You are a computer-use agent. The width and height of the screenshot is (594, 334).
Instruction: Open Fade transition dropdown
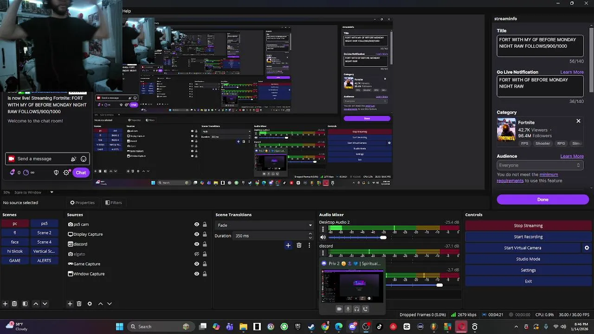tap(265, 225)
